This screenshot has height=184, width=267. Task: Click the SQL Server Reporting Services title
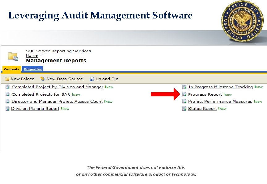(x=58, y=51)
